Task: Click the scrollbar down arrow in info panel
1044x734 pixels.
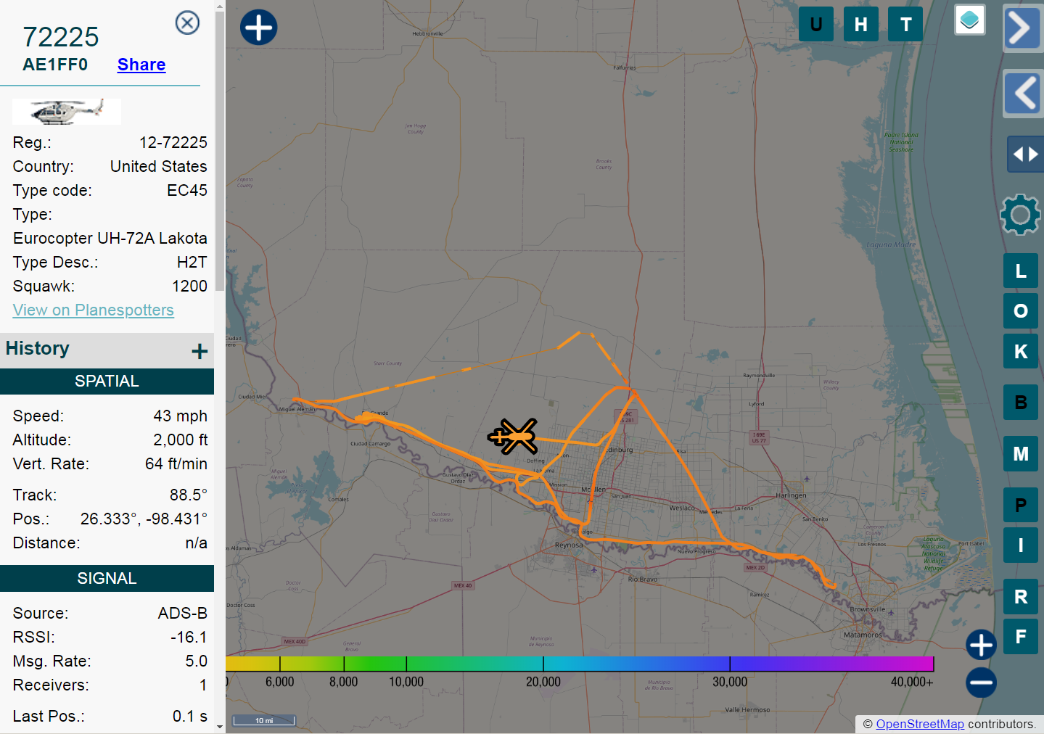Action: [x=220, y=727]
